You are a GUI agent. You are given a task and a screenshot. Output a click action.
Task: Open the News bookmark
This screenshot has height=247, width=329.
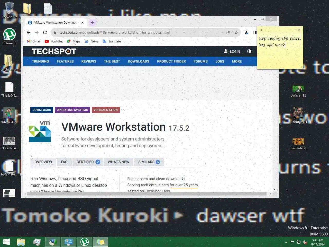(x=92, y=41)
